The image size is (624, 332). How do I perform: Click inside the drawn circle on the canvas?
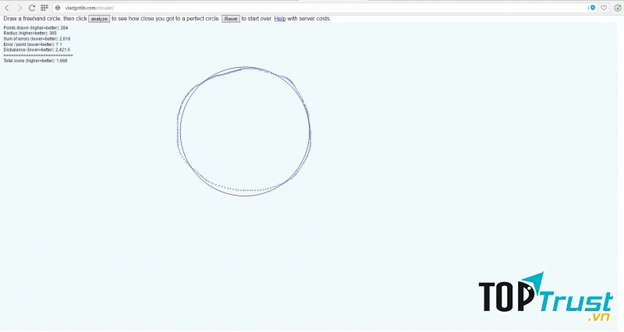(x=245, y=131)
